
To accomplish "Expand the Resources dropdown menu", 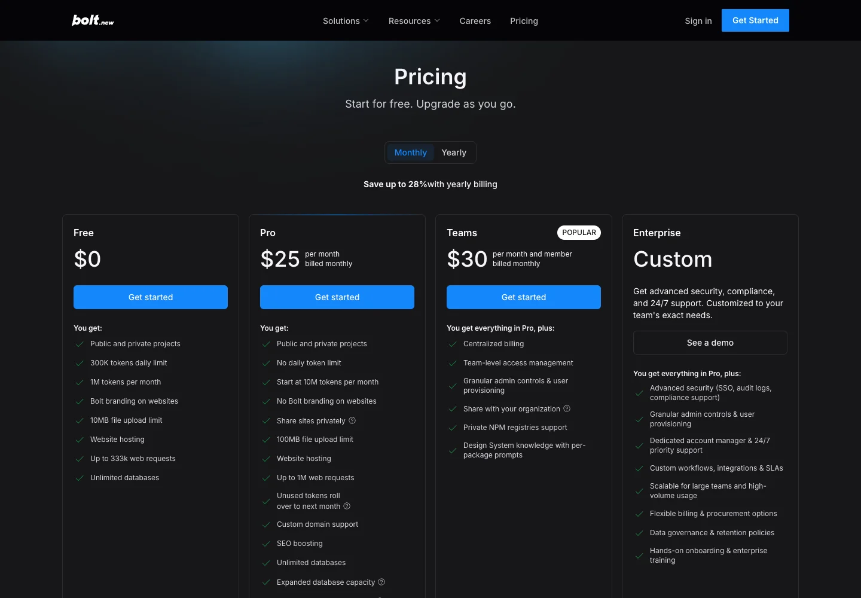I will tap(414, 21).
